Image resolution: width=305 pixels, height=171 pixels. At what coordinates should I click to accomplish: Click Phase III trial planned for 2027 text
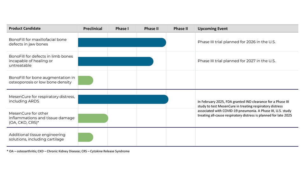click(x=236, y=61)
